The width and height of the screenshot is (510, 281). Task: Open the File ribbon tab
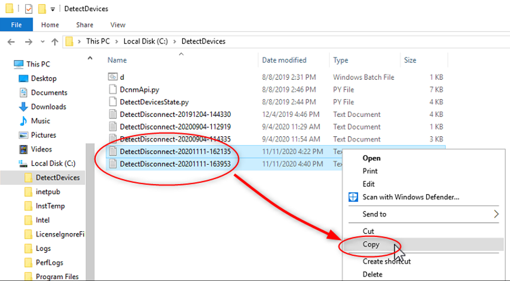click(x=16, y=25)
